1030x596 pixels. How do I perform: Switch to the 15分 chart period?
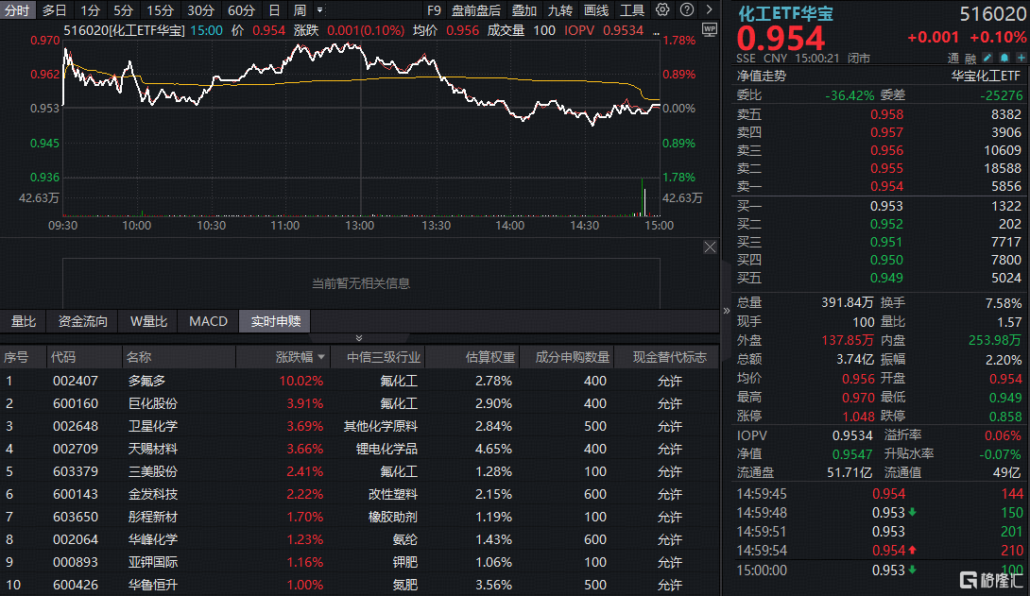point(160,10)
